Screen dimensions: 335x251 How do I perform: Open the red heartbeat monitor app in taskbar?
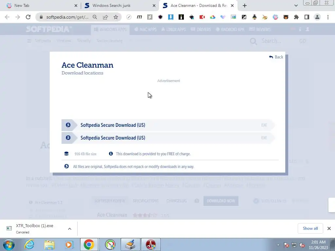point(151,244)
